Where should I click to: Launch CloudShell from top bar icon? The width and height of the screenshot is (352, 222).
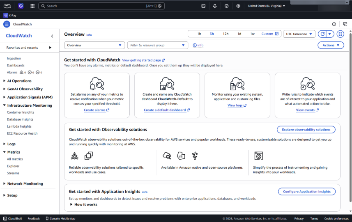click(203, 6)
